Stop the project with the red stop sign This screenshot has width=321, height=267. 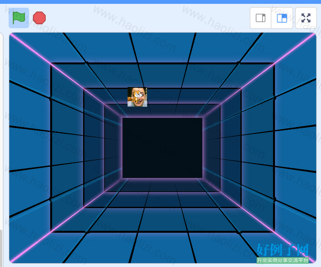click(x=39, y=18)
